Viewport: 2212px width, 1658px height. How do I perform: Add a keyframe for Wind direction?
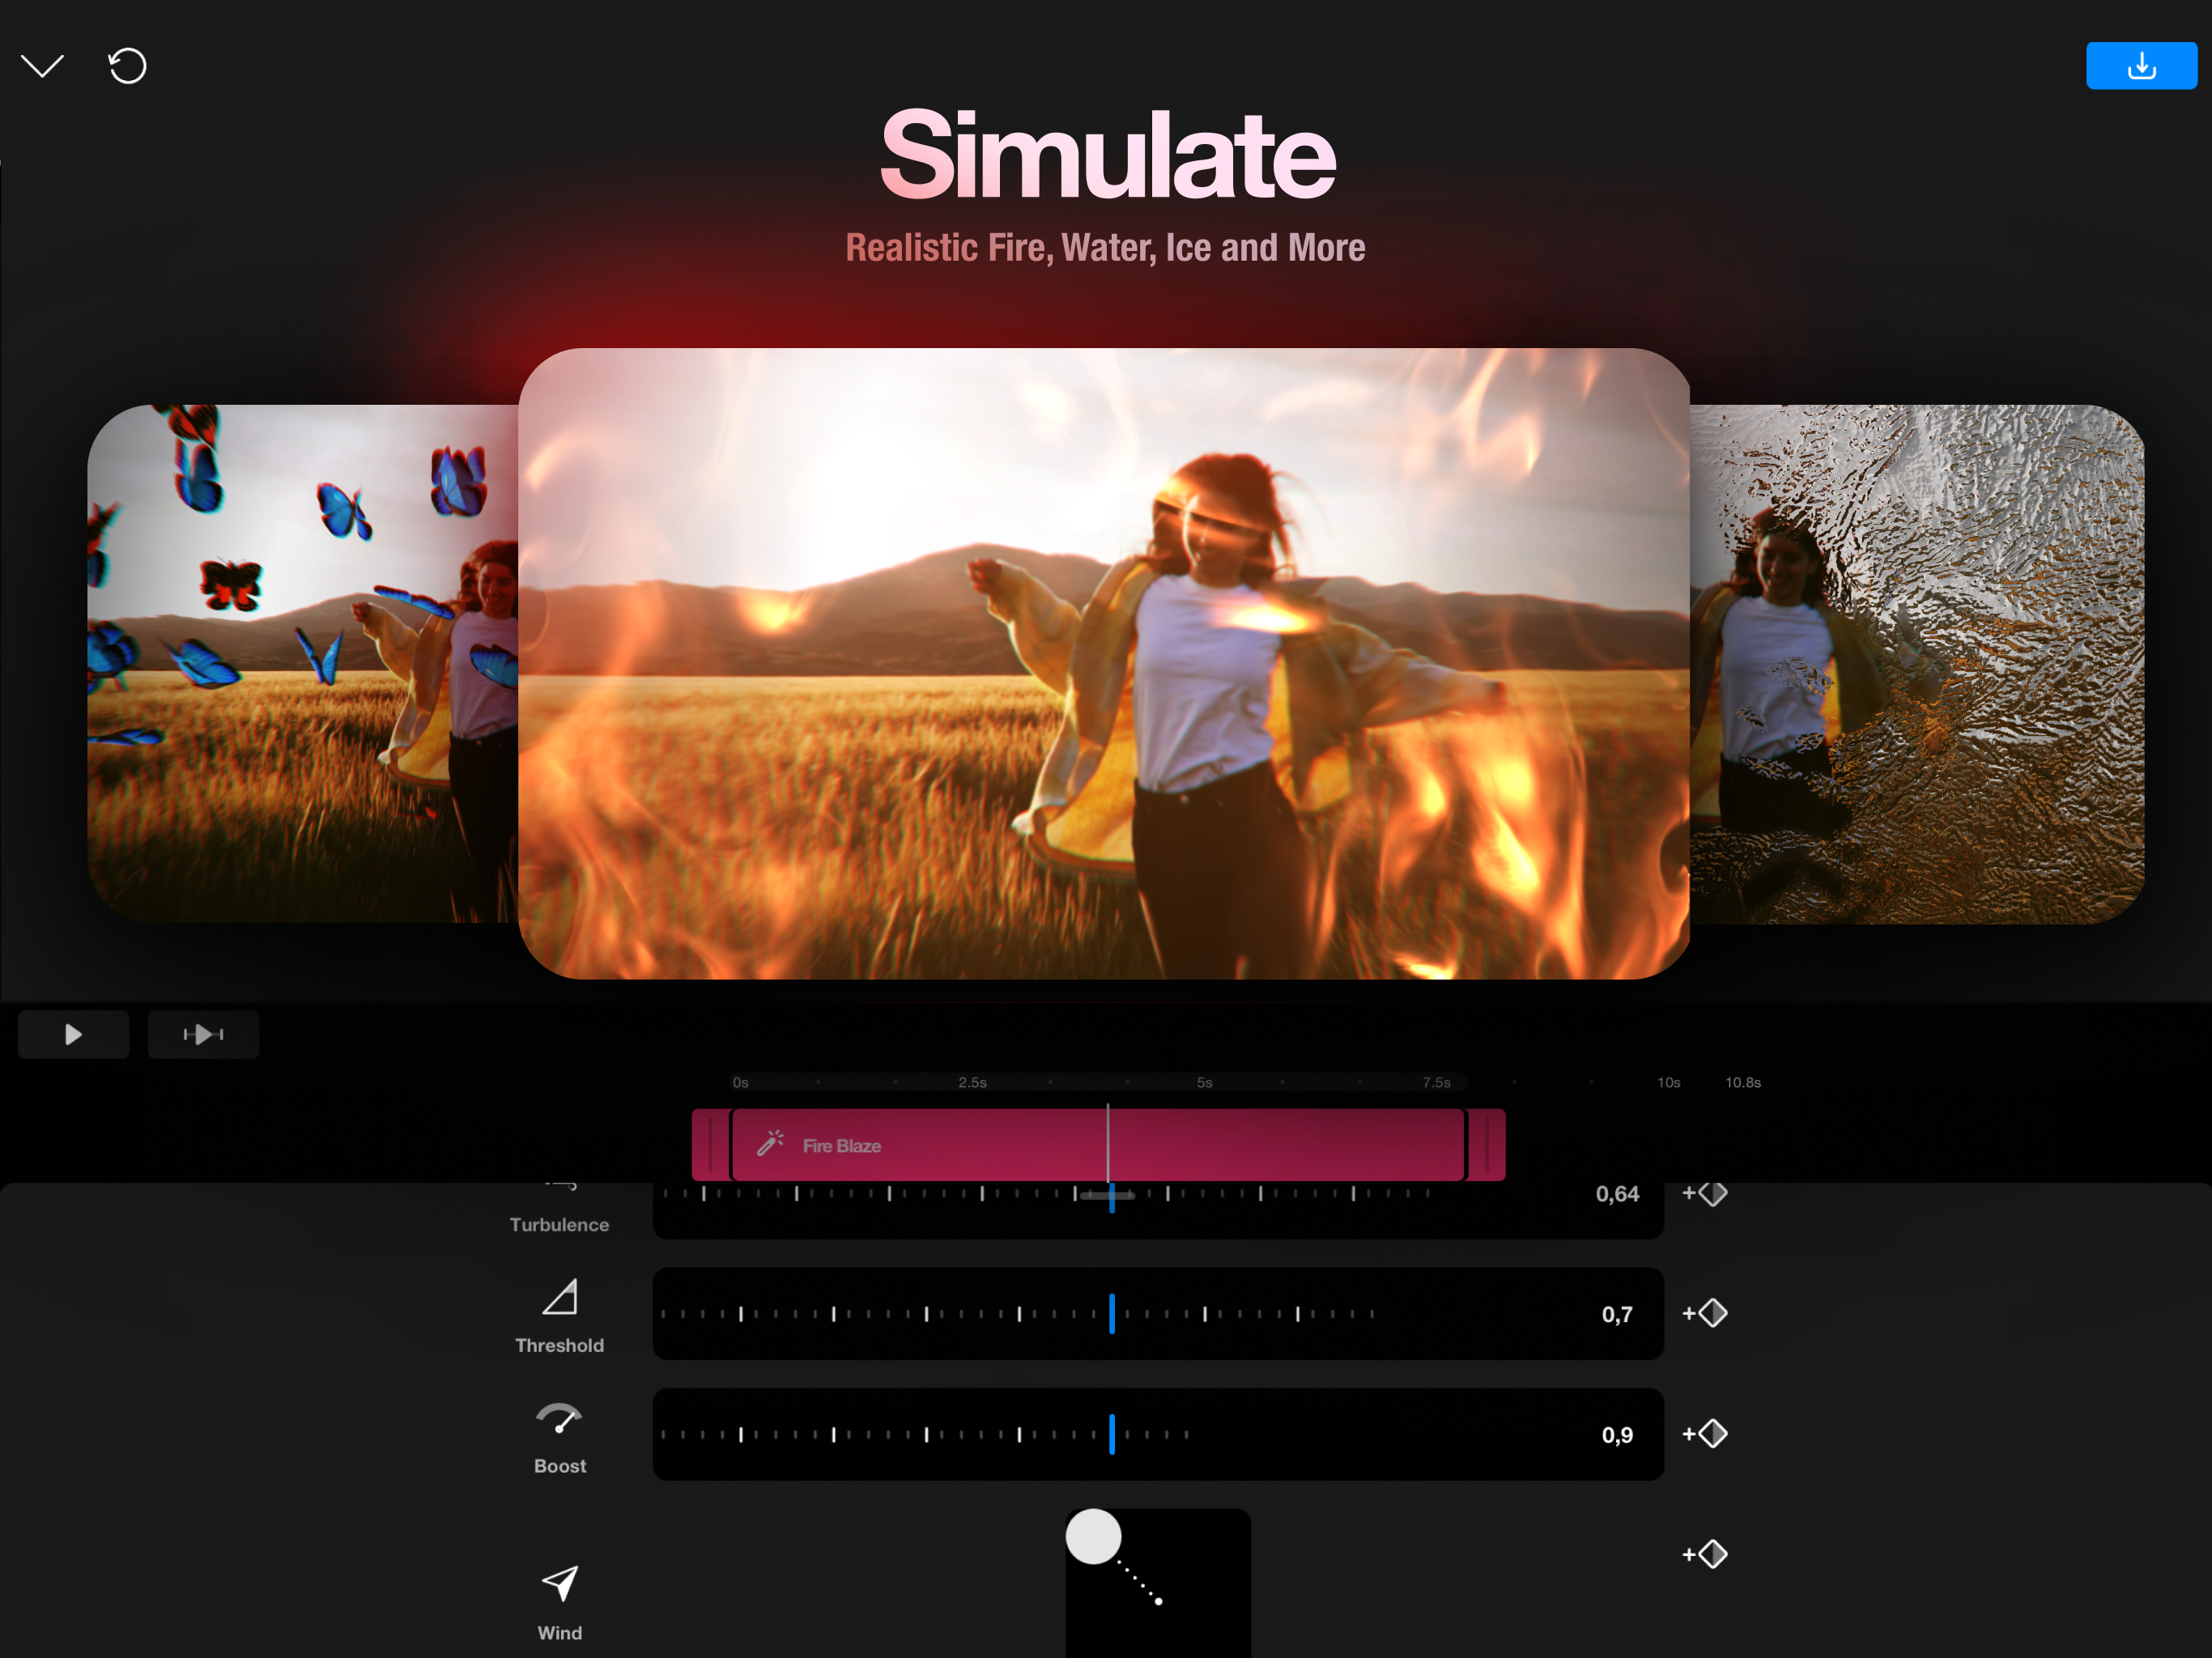1705,1553
